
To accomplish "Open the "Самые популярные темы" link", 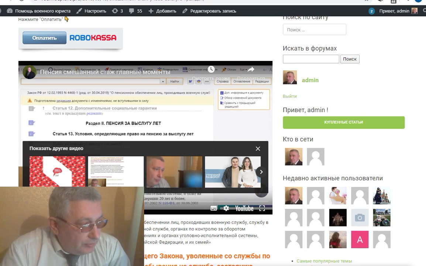I will pos(324,261).
